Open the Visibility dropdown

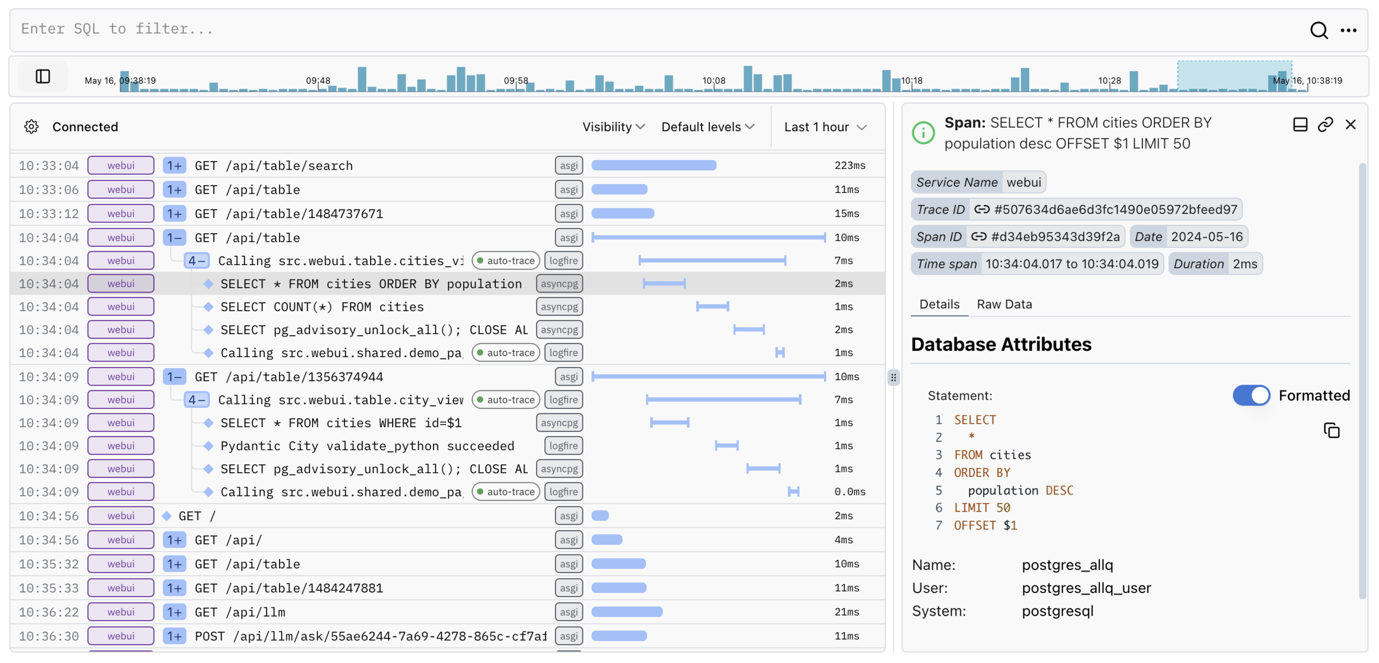tap(613, 127)
